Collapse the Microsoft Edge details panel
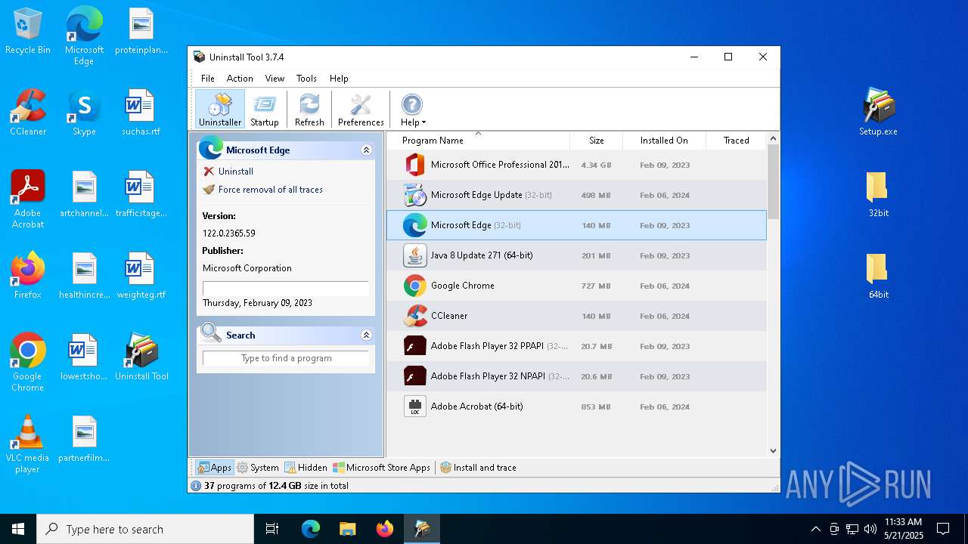Viewport: 968px width, 544px height. pyautogui.click(x=367, y=150)
